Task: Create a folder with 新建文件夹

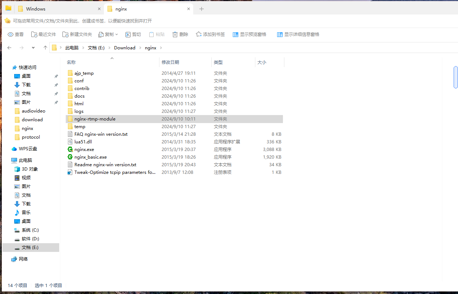Action: [x=77, y=34]
